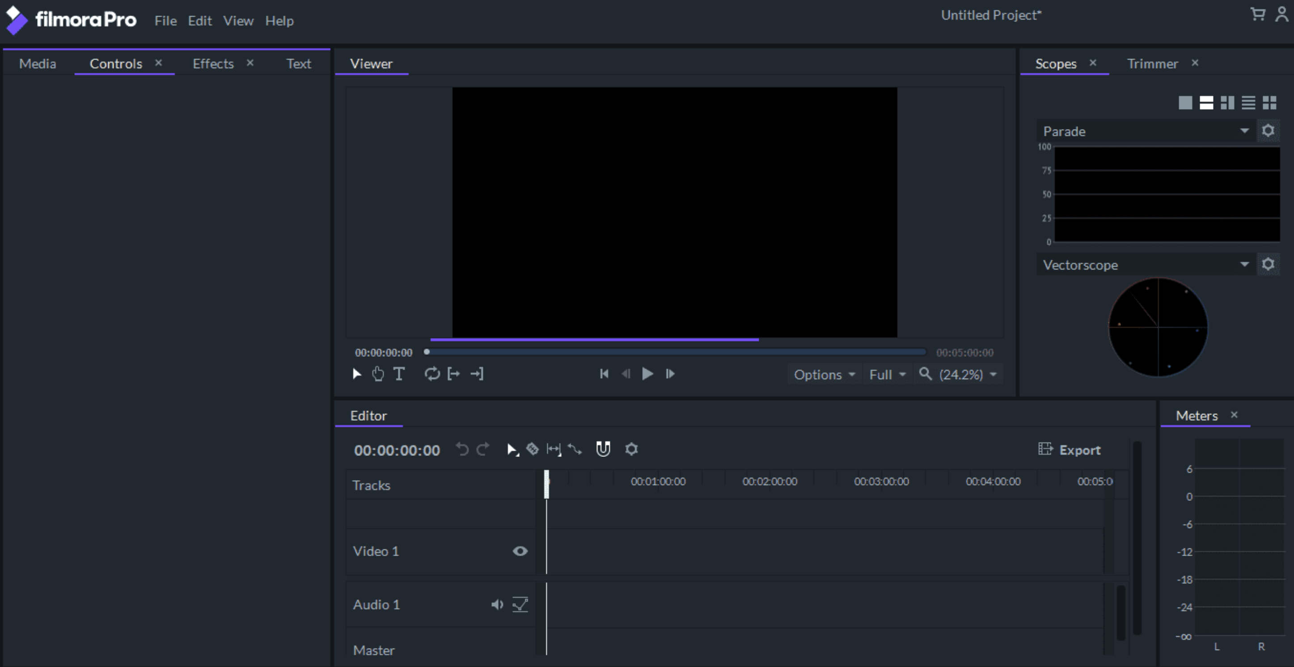Select the Slice tool in editor
This screenshot has width=1294, height=667.
pos(533,448)
